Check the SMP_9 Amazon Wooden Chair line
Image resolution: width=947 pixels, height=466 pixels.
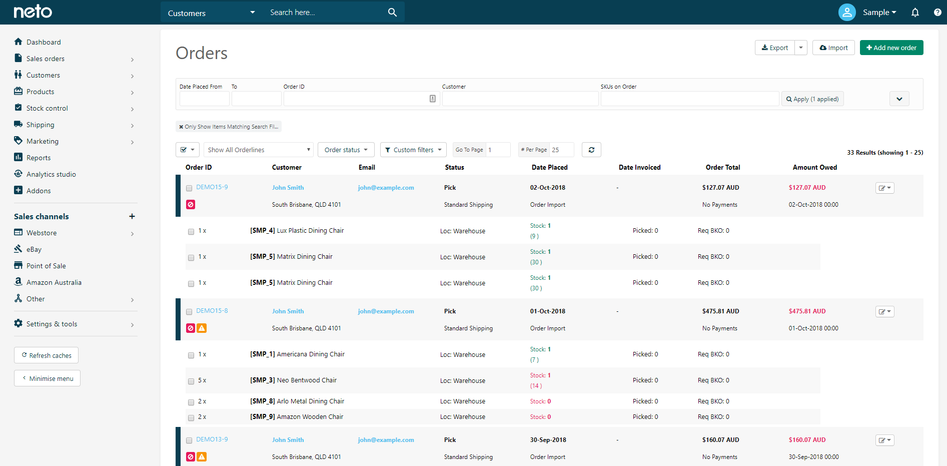(x=191, y=417)
